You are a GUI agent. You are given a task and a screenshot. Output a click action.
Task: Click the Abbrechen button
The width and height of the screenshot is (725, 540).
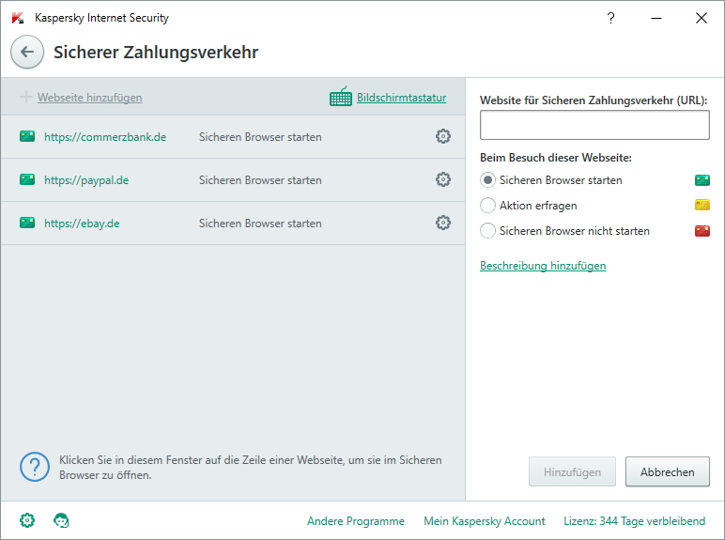(x=668, y=472)
